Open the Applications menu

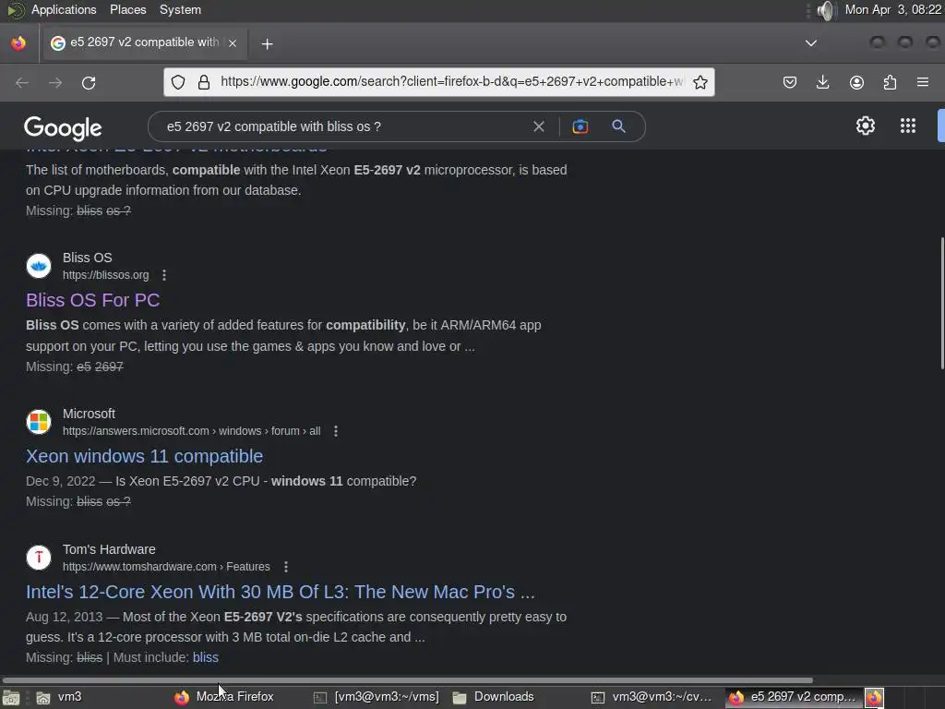(x=64, y=9)
